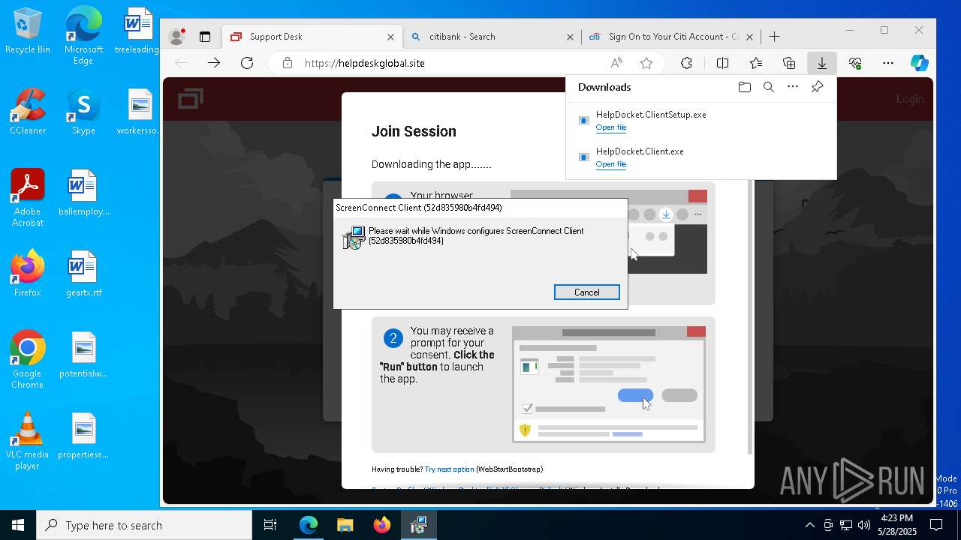Viewport: 961px width, 540px height.
Task: Open the Copilot sidebar icon
Action: 920,63
